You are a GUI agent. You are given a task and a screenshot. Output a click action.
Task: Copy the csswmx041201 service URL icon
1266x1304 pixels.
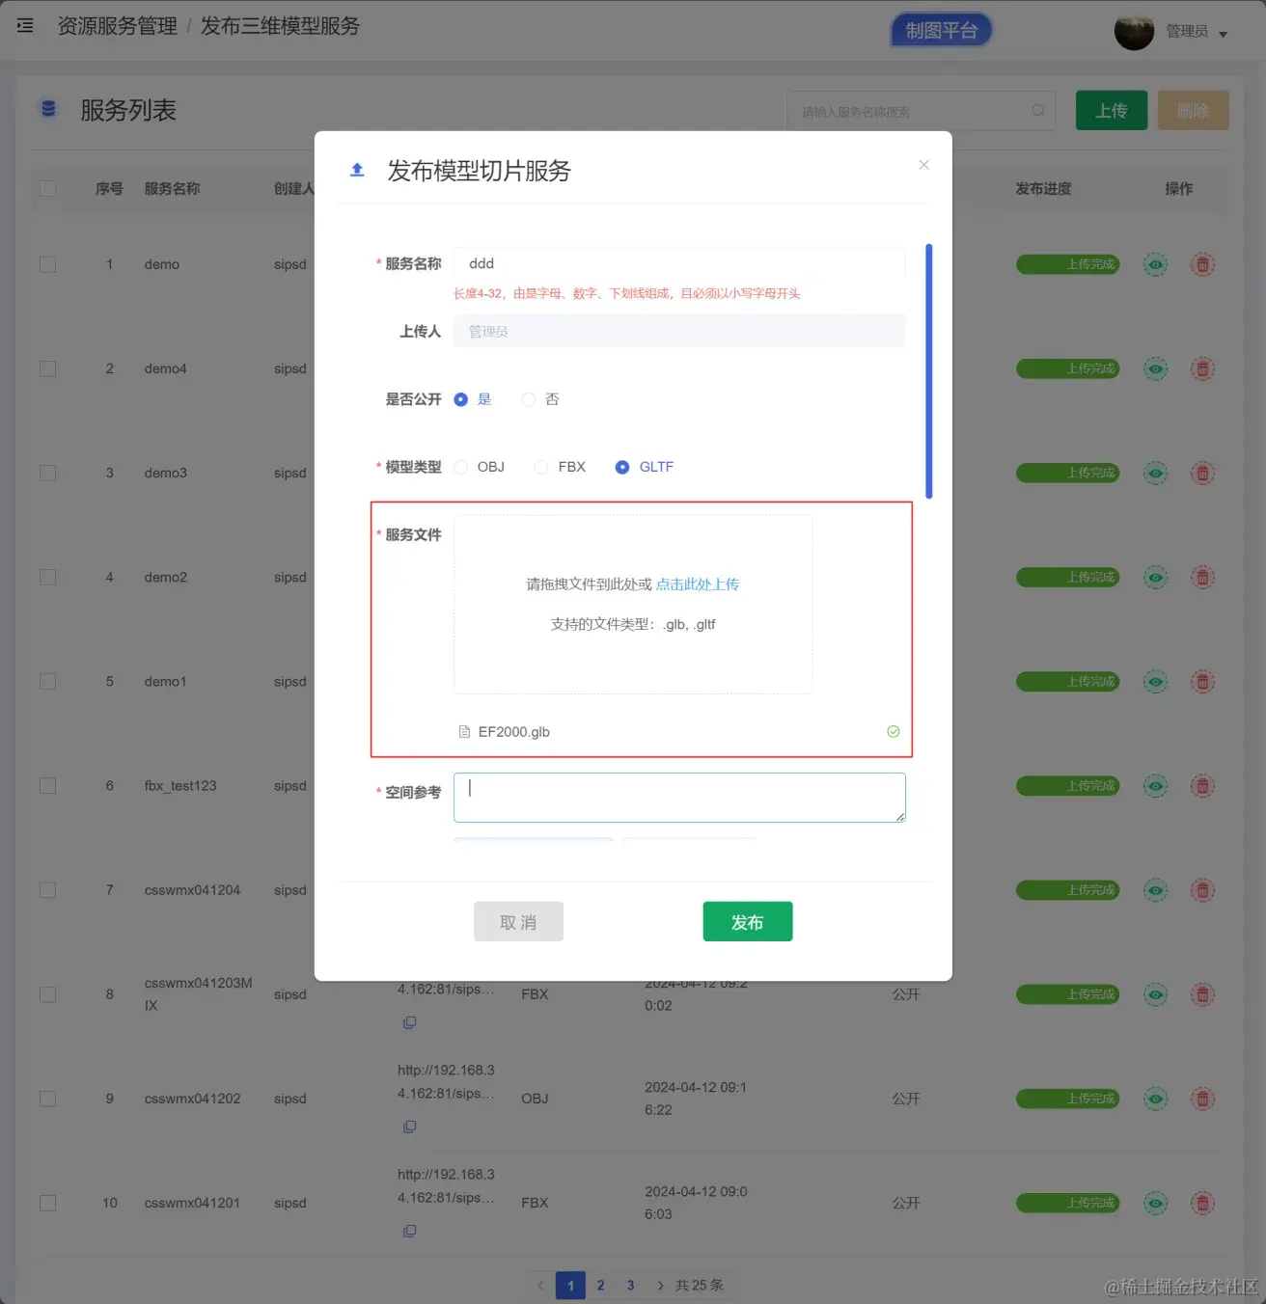click(x=409, y=1231)
